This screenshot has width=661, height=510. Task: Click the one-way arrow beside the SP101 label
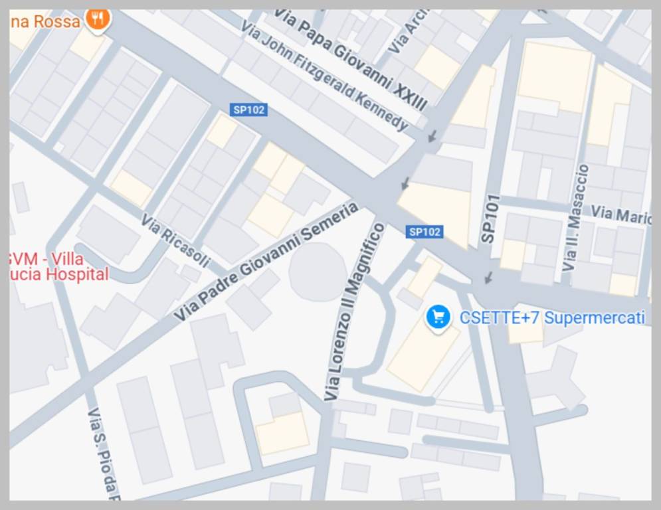click(488, 278)
